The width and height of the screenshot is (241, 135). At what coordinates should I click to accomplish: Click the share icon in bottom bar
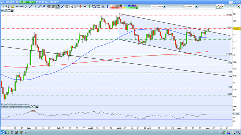point(2,132)
